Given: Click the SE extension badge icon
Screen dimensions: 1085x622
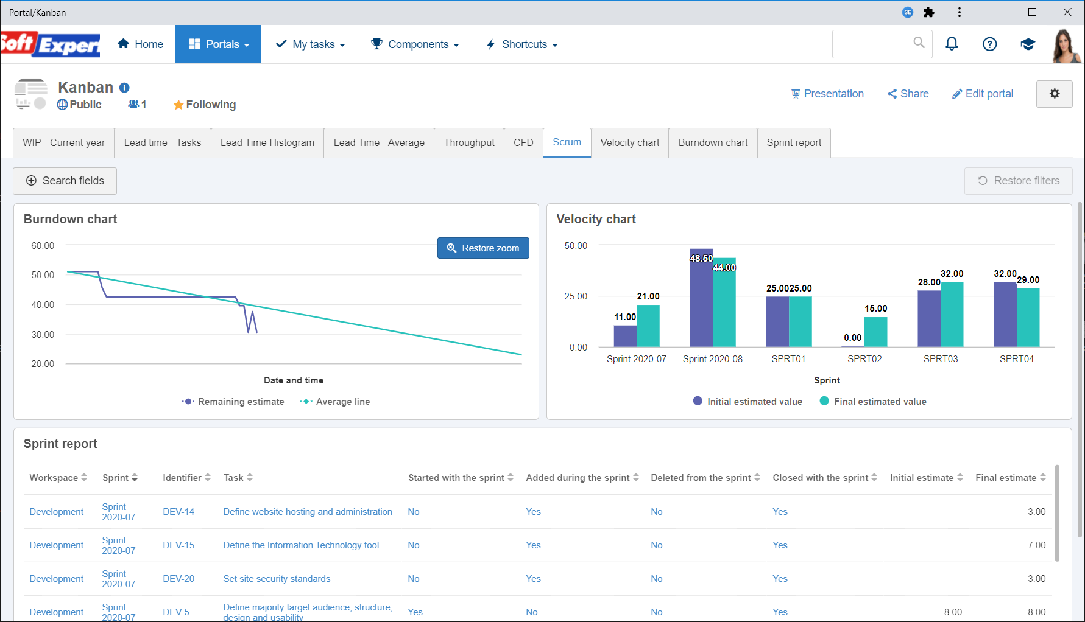Looking at the screenshot, I should [x=908, y=12].
